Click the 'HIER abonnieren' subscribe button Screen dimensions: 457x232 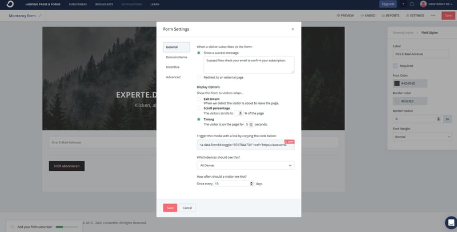tap(67, 166)
